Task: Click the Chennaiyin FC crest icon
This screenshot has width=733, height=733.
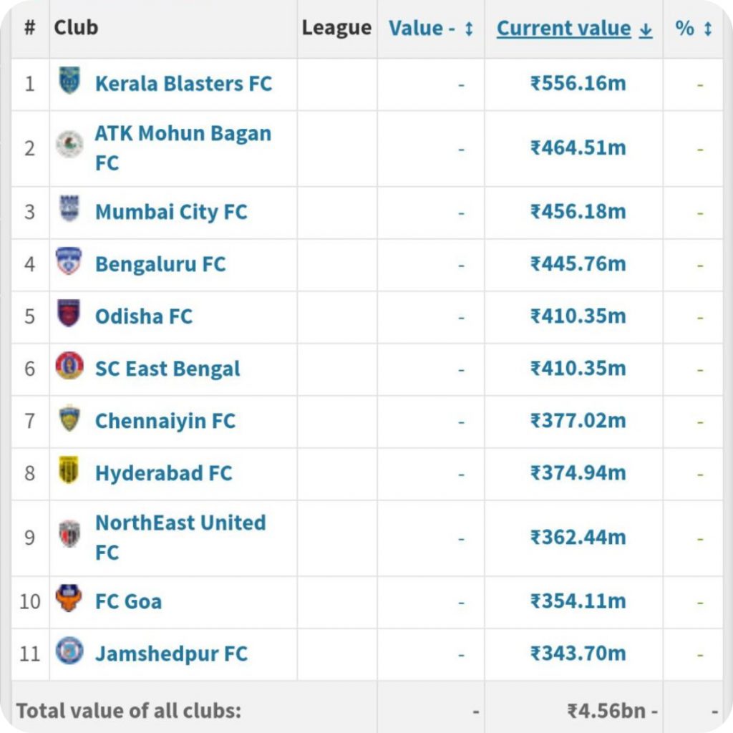Action: click(69, 417)
